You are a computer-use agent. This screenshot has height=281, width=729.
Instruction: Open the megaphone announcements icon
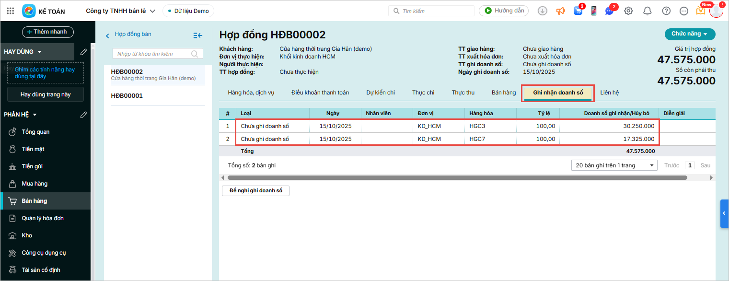(x=560, y=11)
